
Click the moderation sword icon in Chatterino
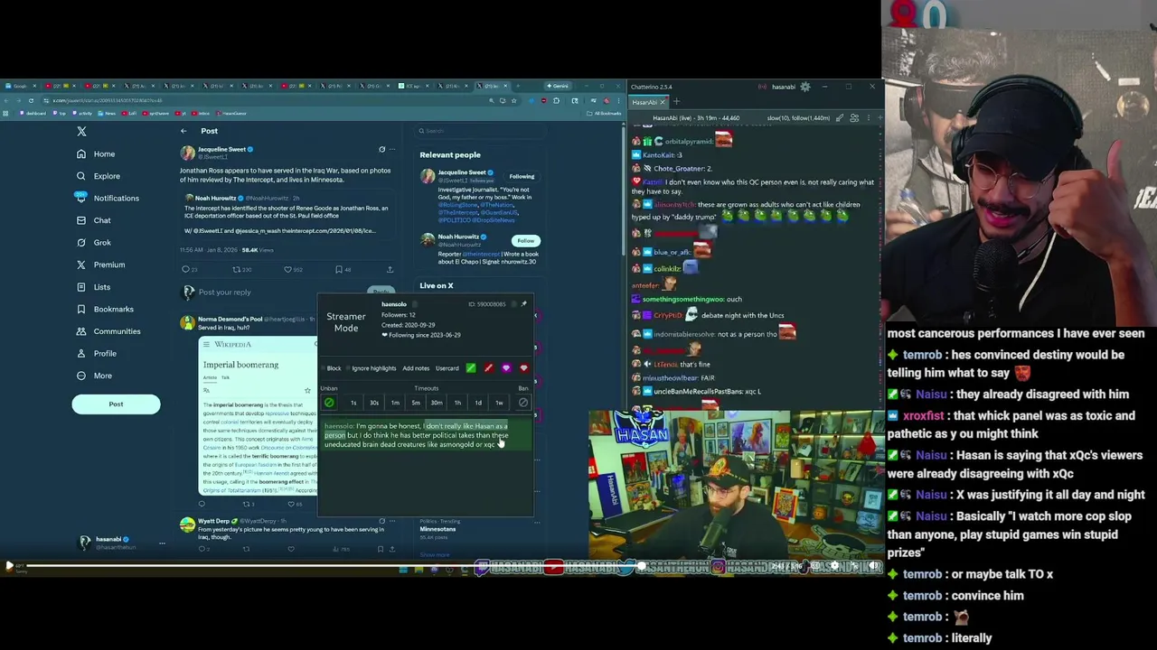pyautogui.click(x=840, y=117)
